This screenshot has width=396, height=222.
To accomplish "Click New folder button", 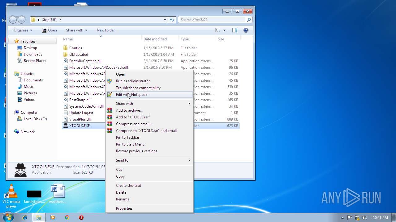I will click(106, 30).
